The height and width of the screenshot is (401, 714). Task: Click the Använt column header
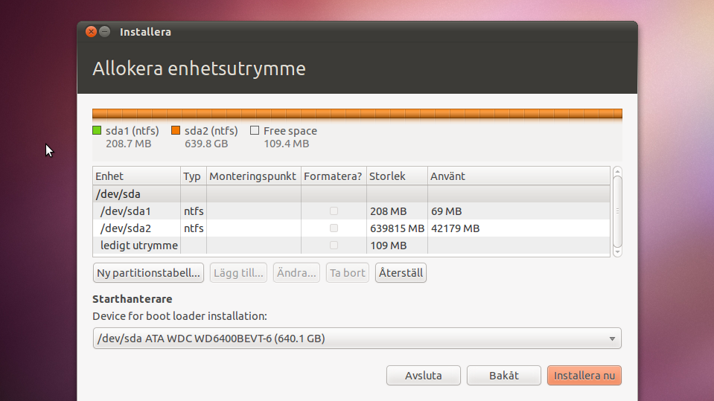(x=519, y=176)
